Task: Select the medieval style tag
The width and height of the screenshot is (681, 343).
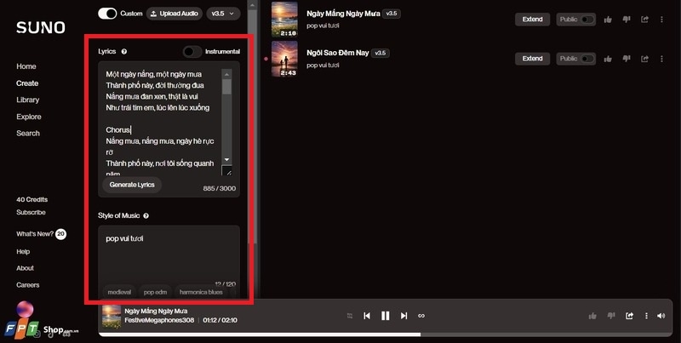Action: tap(119, 292)
